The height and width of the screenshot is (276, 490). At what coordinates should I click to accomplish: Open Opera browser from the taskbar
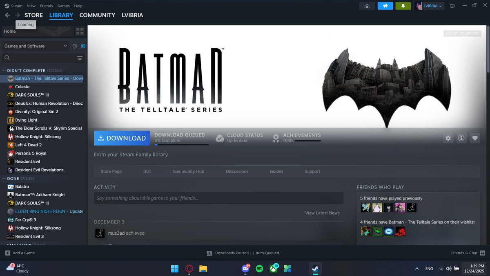click(189, 269)
